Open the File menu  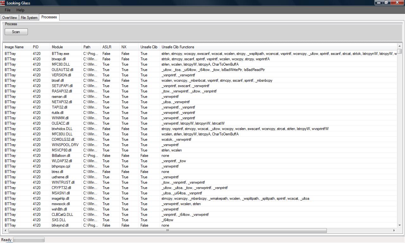pos(8,10)
